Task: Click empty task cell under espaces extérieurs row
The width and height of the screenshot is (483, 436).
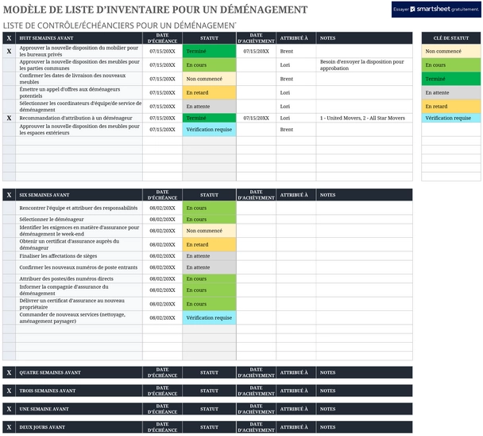Action: click(x=79, y=141)
